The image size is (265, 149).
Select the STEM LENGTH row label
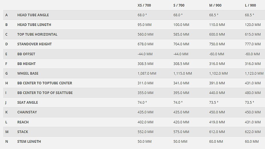[29, 141]
